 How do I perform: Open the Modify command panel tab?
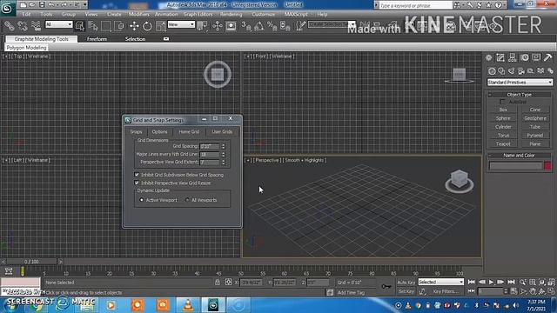pos(500,57)
